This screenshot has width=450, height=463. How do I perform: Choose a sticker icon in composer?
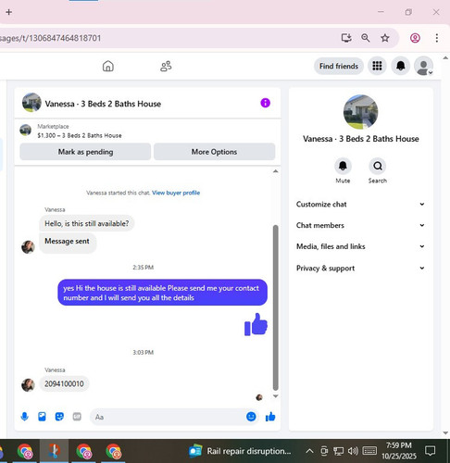point(59,417)
